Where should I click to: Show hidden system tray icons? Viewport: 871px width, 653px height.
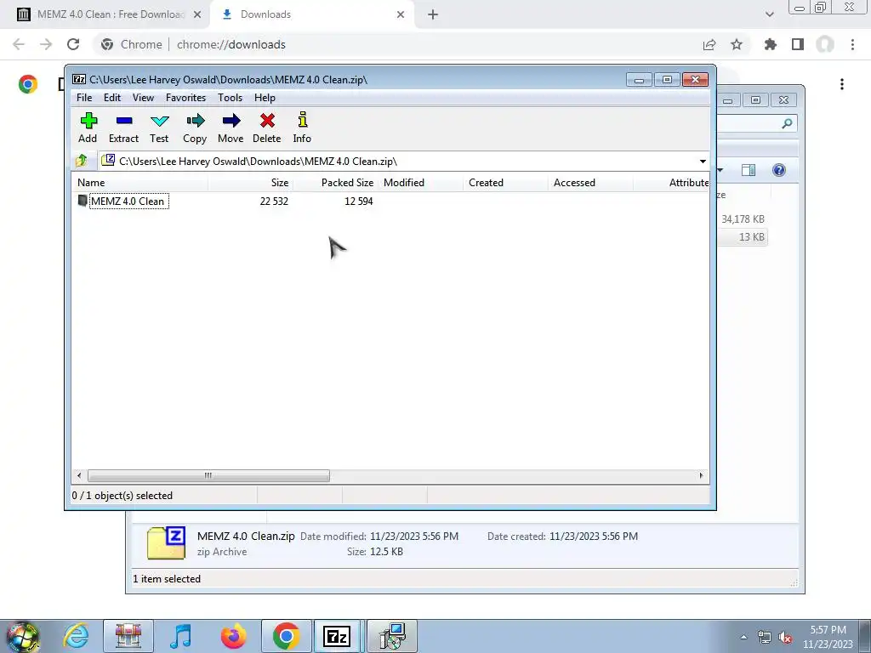[x=743, y=637]
